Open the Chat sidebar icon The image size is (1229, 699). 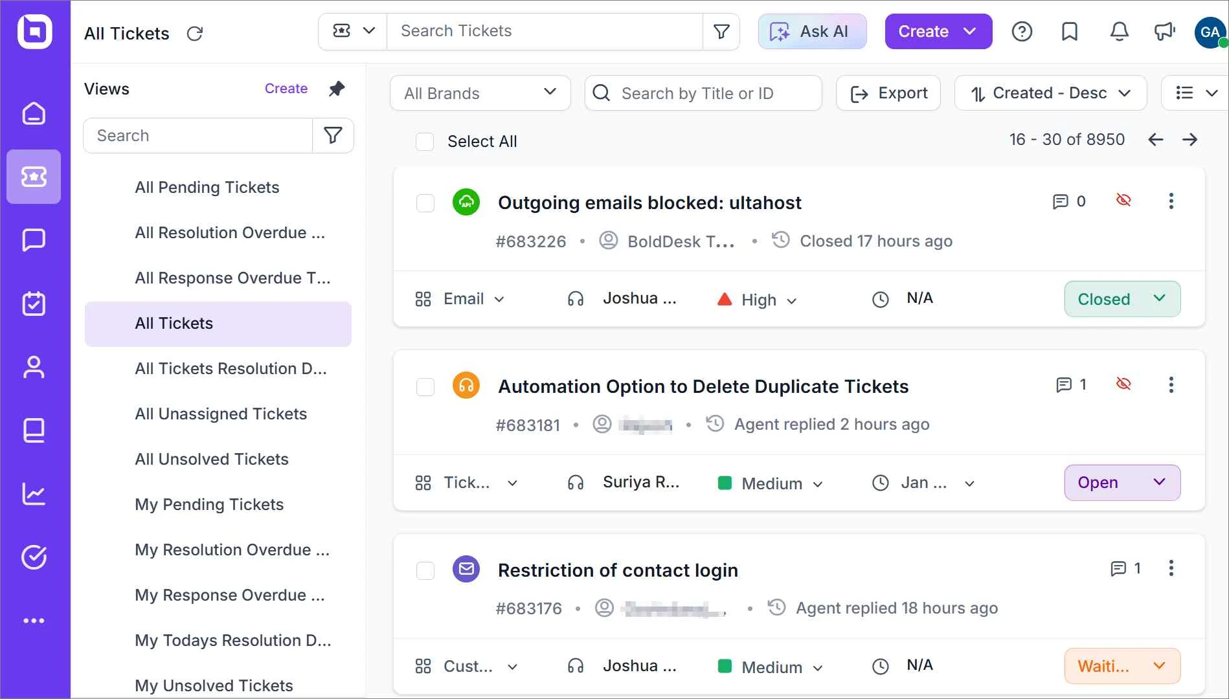[x=34, y=240]
